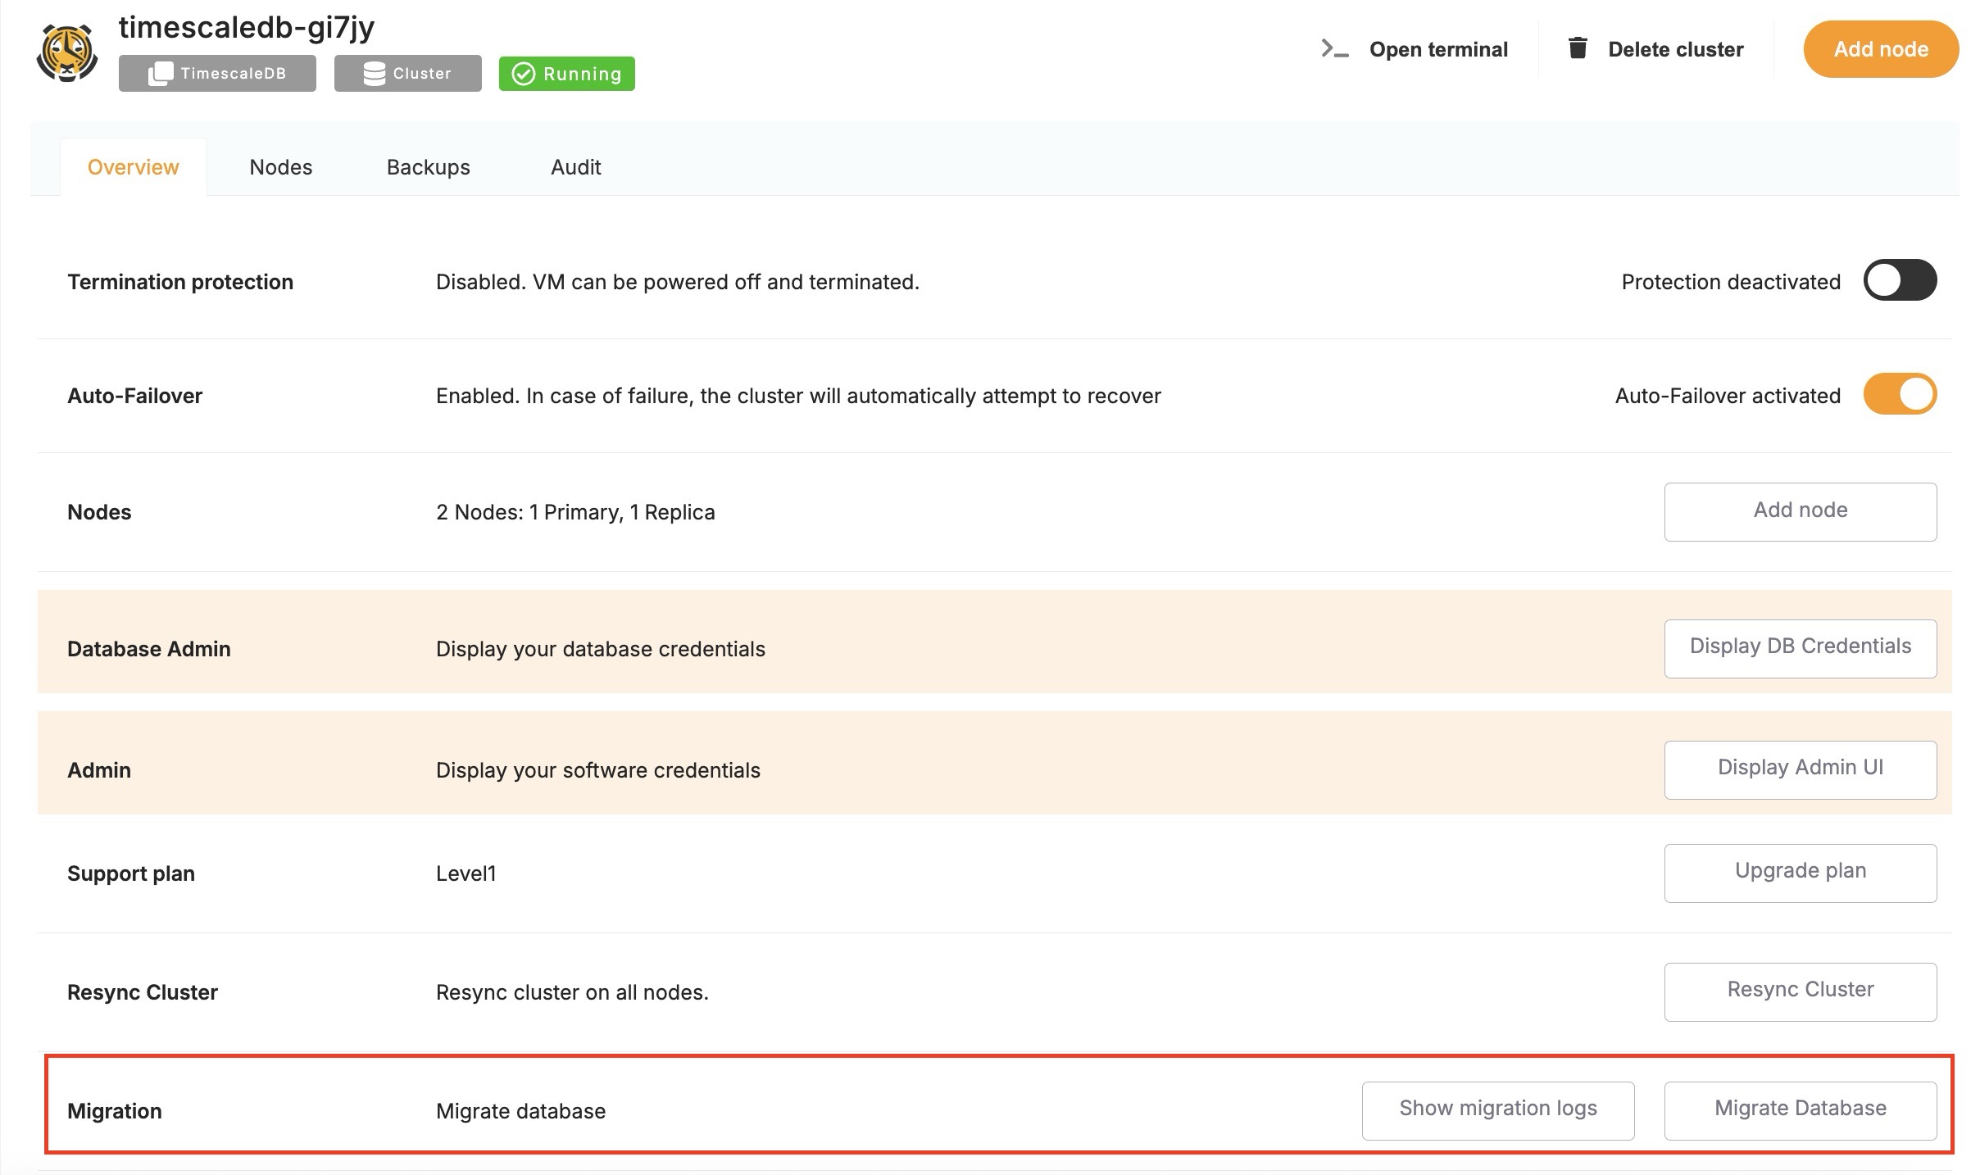
Task: Click Add node in Nodes row
Action: (x=1800, y=511)
